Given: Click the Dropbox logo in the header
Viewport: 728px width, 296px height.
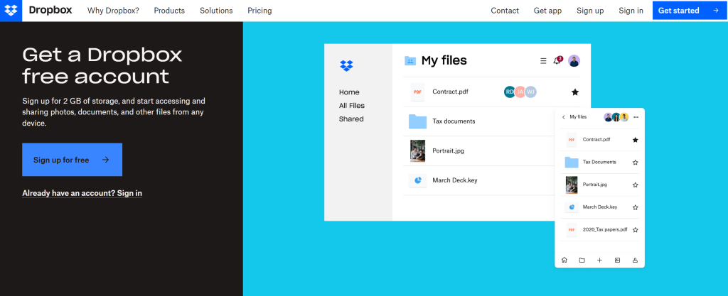Looking at the screenshot, I should (11, 10).
